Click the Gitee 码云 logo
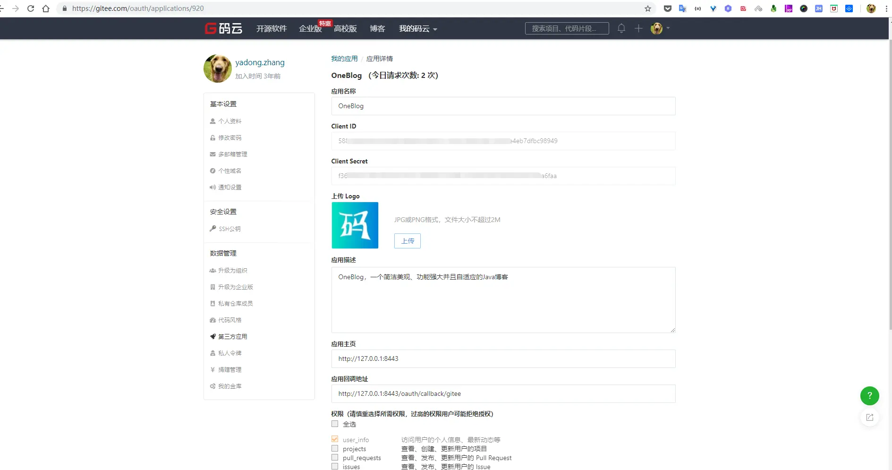The width and height of the screenshot is (892, 470). (223, 28)
